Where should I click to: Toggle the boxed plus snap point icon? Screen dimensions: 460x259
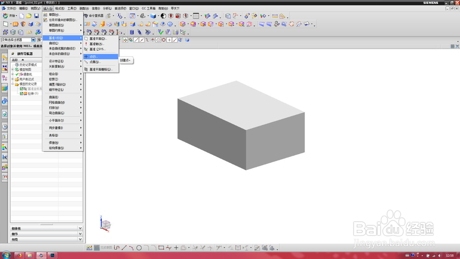(169, 40)
